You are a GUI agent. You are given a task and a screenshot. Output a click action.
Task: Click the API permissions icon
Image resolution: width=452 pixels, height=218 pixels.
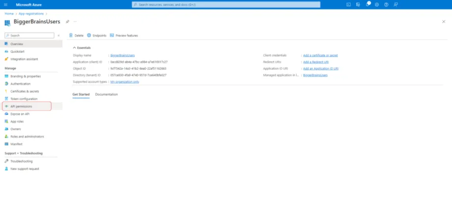coord(6,106)
